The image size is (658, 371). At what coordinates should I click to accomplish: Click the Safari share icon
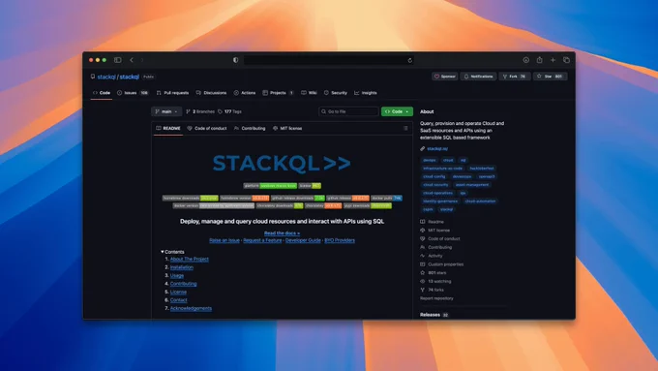[539, 60]
